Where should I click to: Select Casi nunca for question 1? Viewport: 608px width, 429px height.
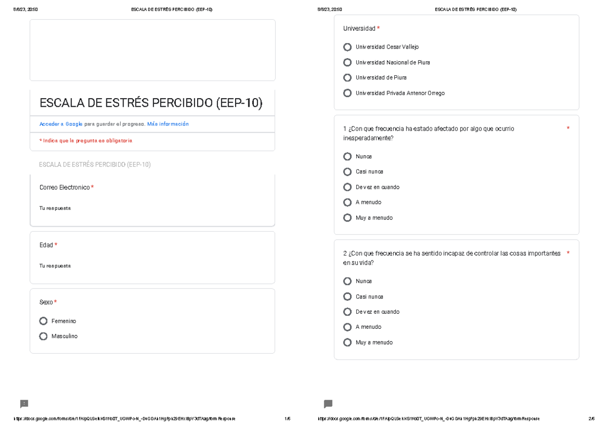tap(347, 171)
